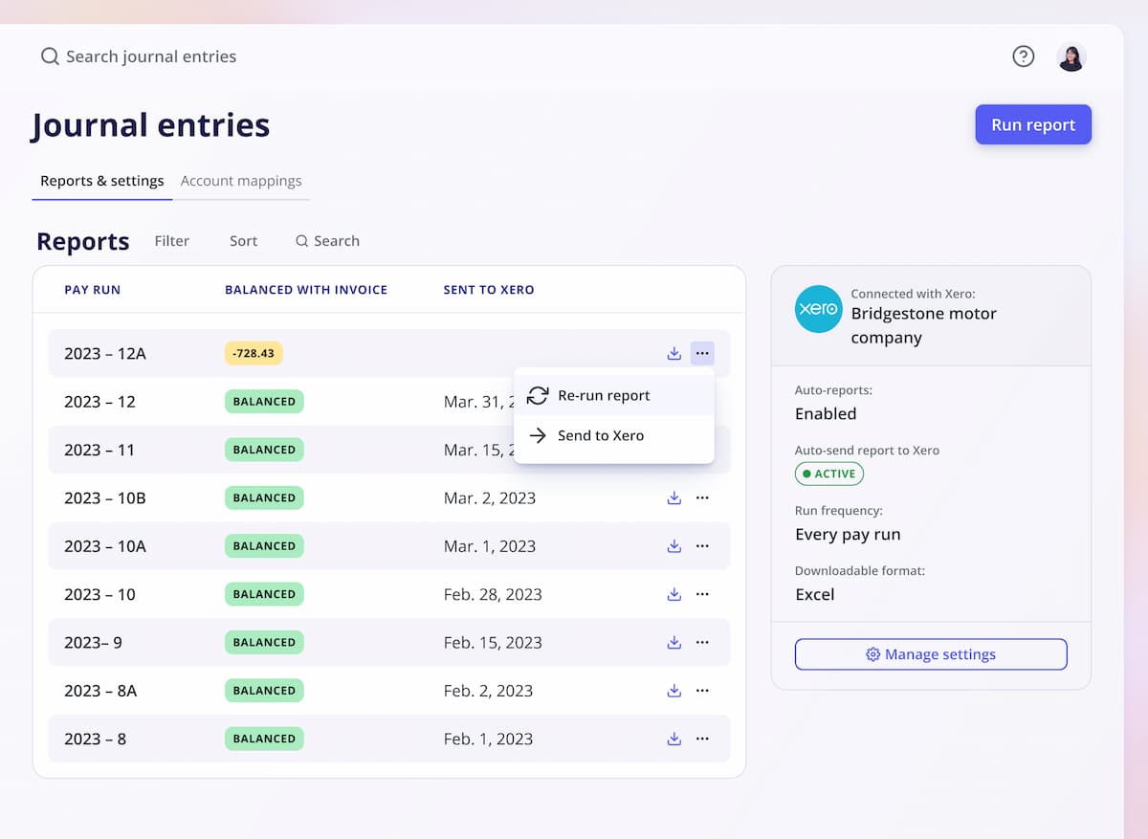Choose Send to Xero menu option
Screen dimensions: 1148x839
point(600,435)
